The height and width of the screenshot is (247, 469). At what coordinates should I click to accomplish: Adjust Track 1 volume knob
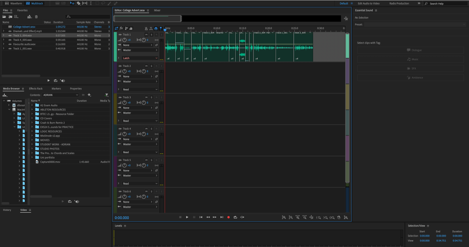tap(125, 40)
